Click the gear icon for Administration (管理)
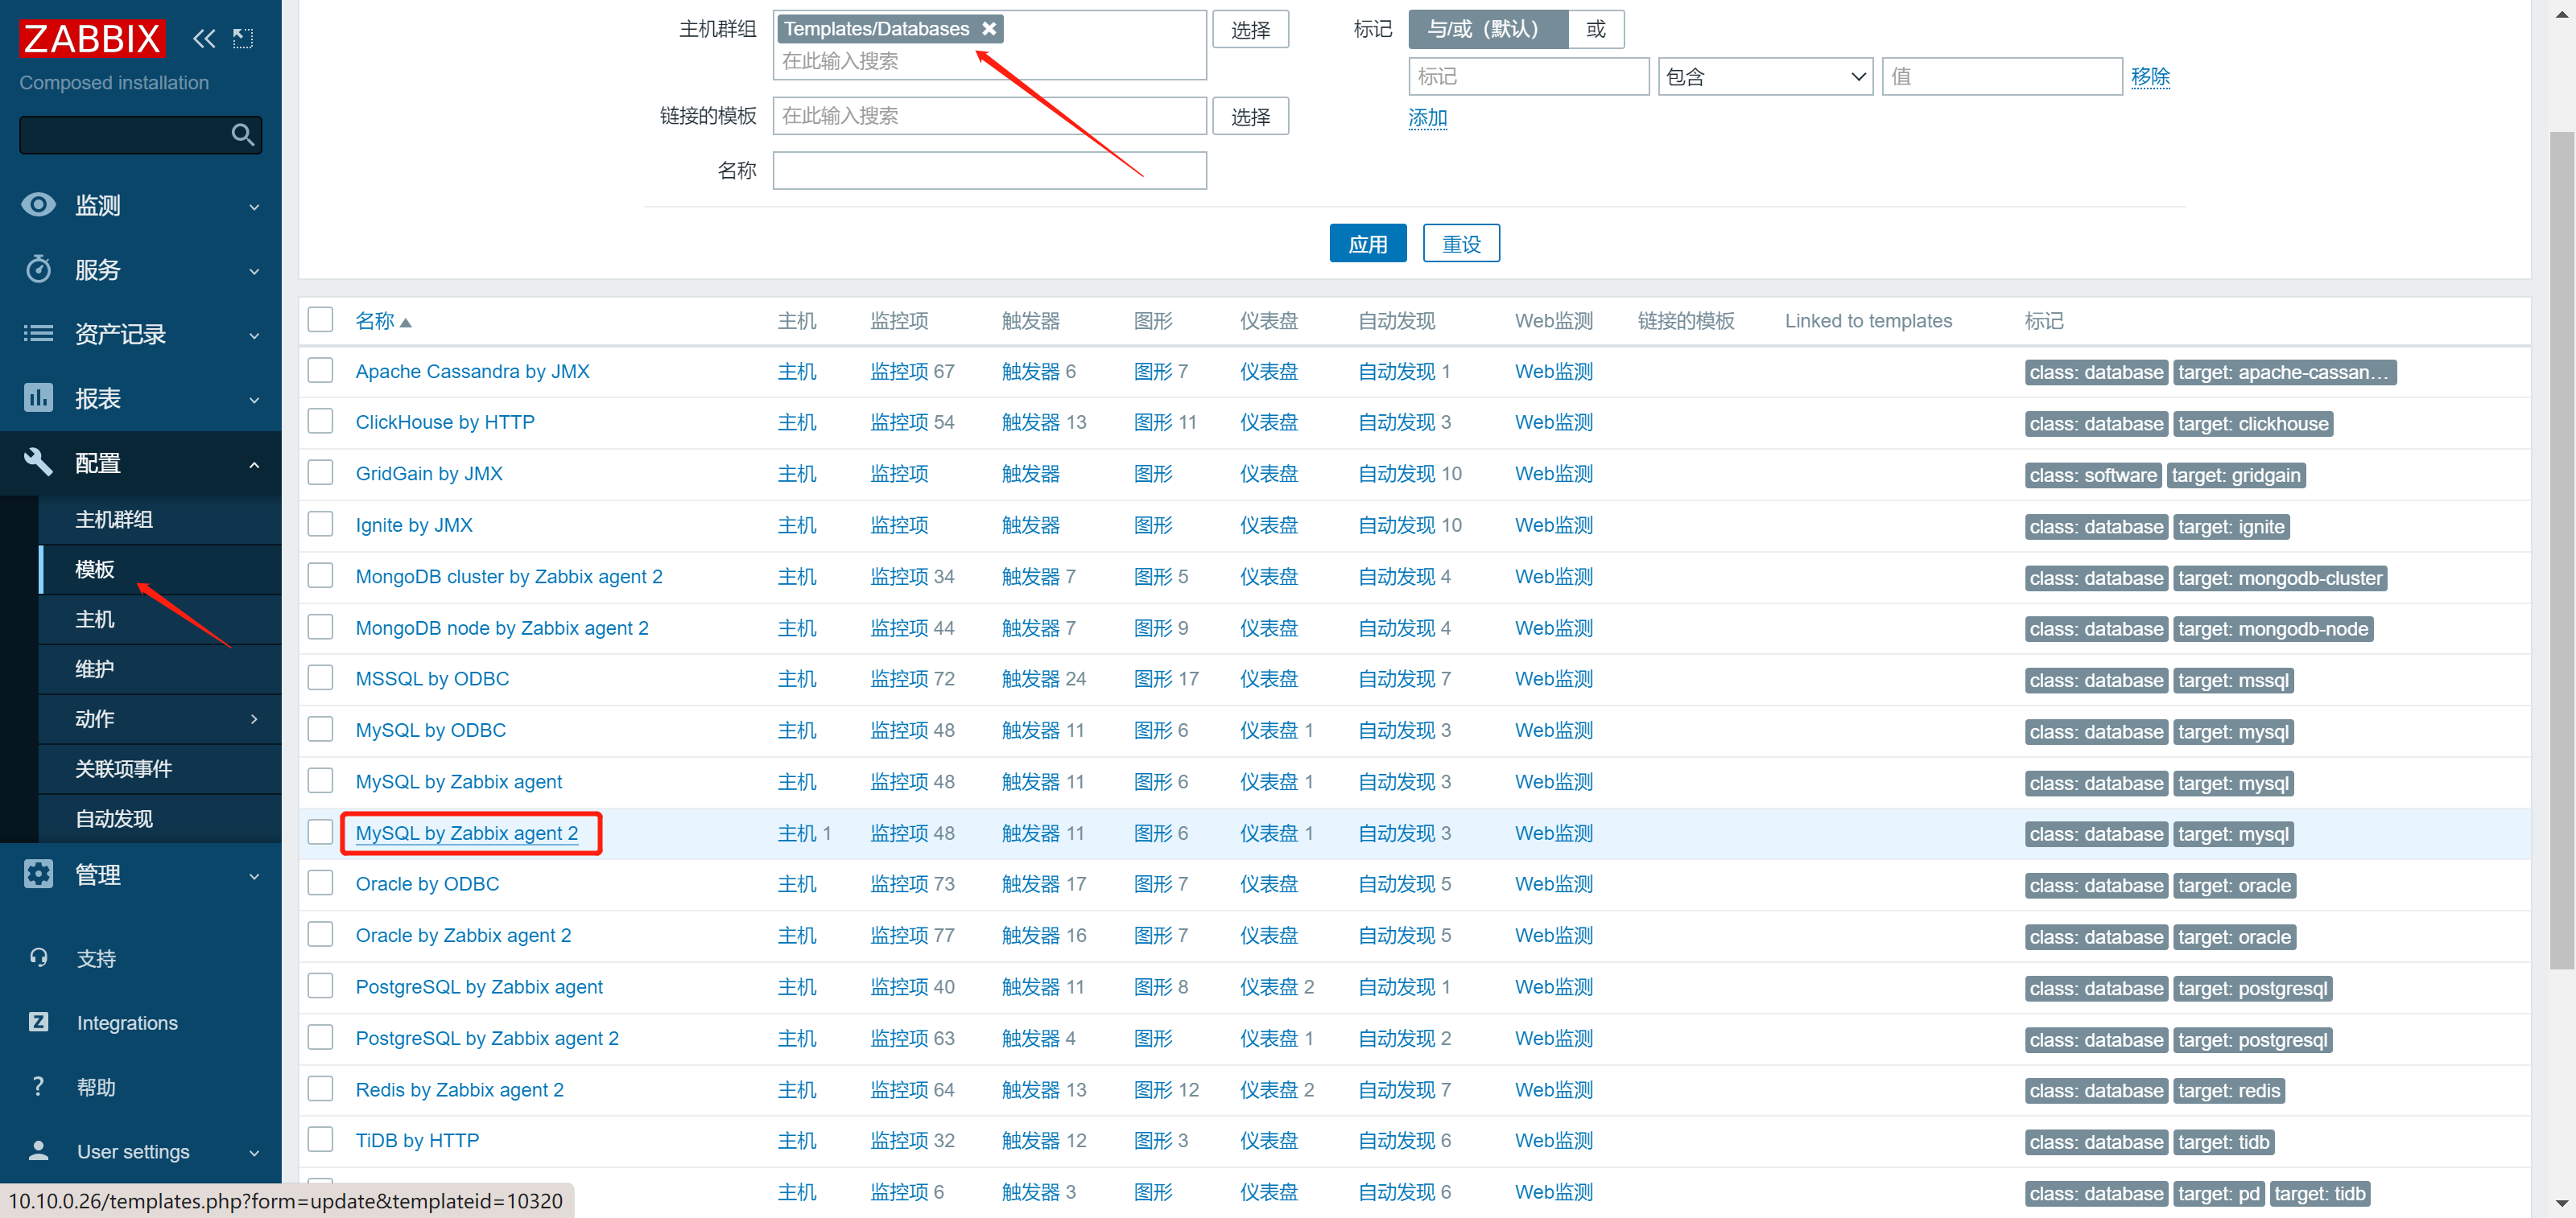2576x1218 pixels. pyautogui.click(x=38, y=874)
